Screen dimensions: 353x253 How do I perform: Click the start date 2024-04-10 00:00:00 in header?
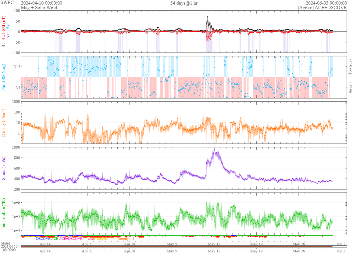click(x=41, y=3)
